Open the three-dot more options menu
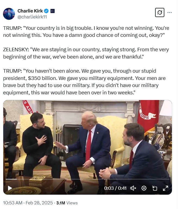 click(169, 12)
